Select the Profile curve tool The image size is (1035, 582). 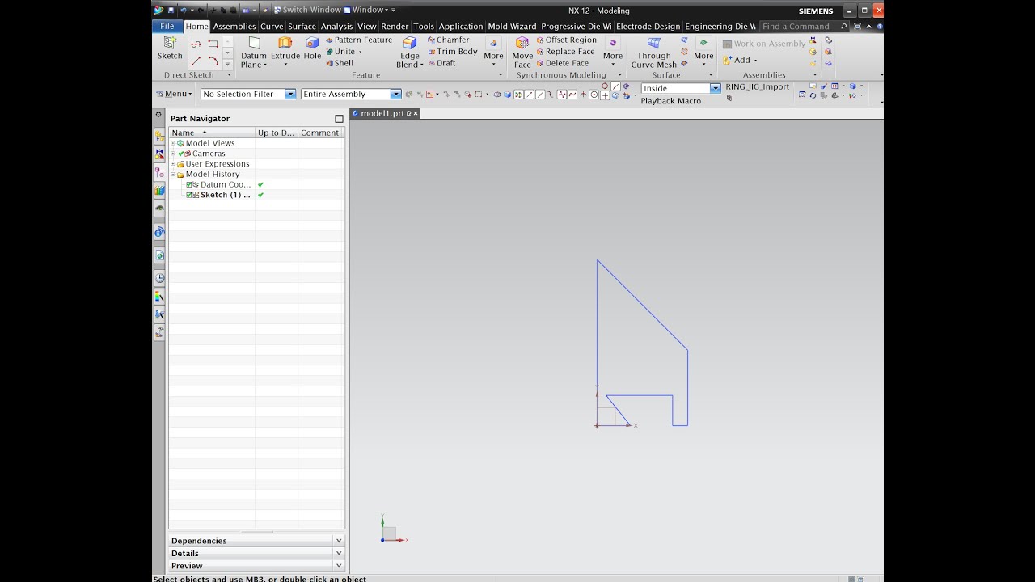pyautogui.click(x=196, y=44)
